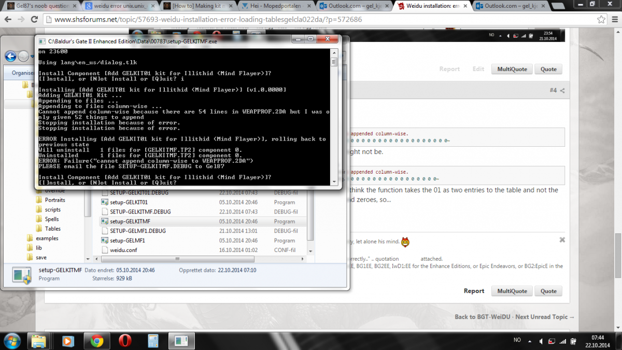Click the weidu.conf file icon

(x=105, y=250)
